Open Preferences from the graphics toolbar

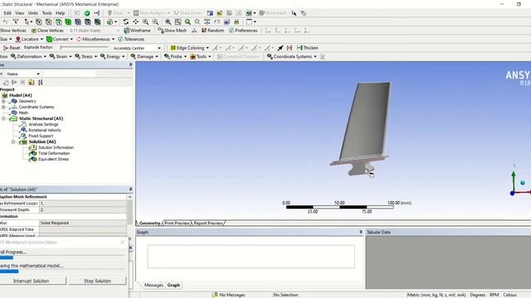243,31
